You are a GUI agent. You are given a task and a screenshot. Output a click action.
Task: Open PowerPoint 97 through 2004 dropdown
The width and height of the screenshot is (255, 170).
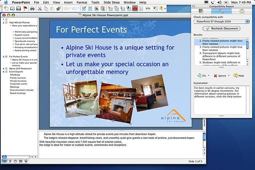pyautogui.click(x=221, y=21)
